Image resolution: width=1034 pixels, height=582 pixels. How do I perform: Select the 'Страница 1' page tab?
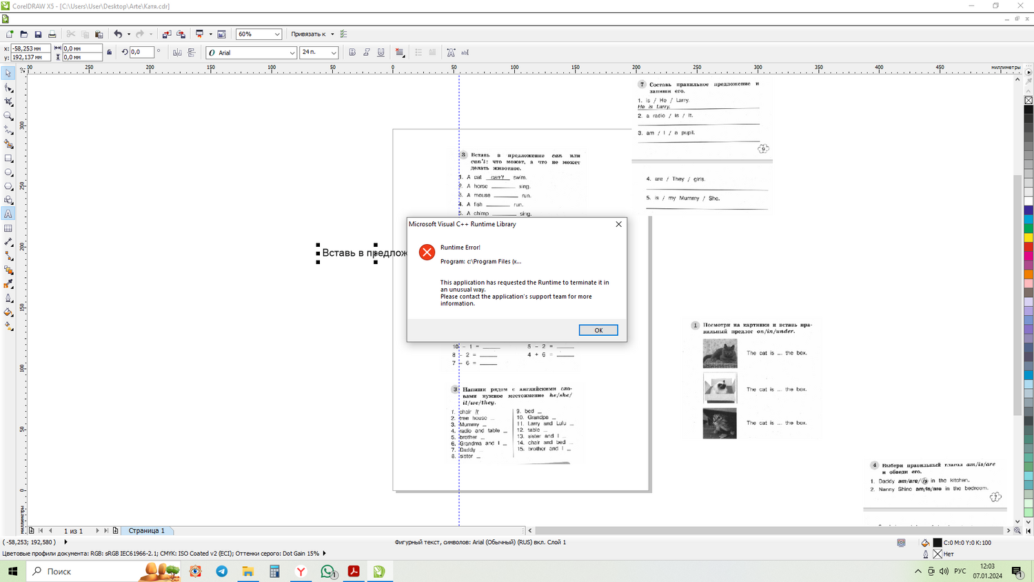point(147,530)
